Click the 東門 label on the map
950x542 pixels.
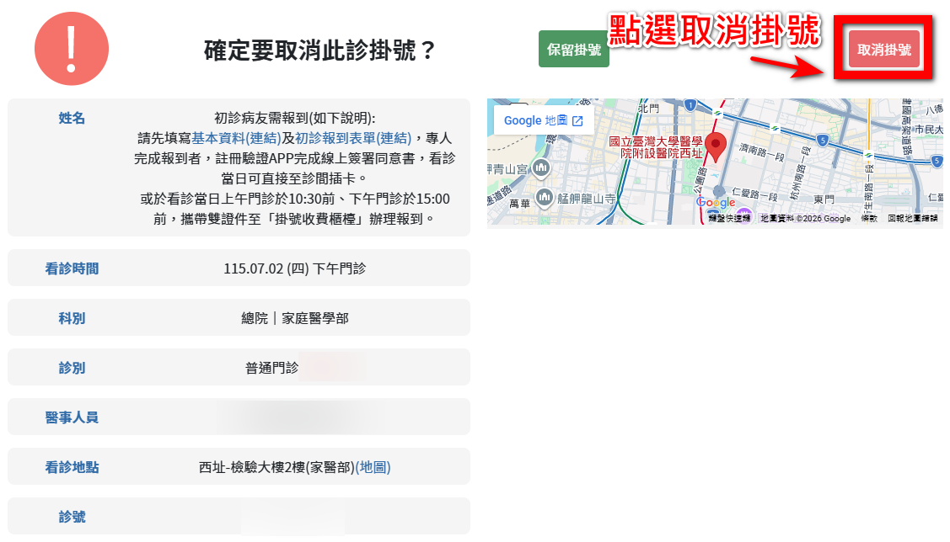pyautogui.click(x=824, y=199)
